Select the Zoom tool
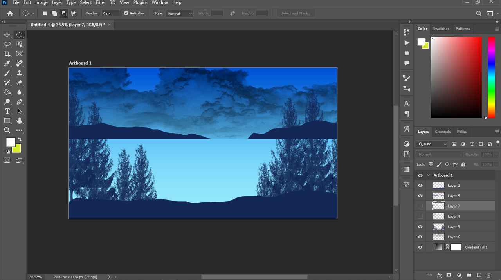 coord(7,130)
